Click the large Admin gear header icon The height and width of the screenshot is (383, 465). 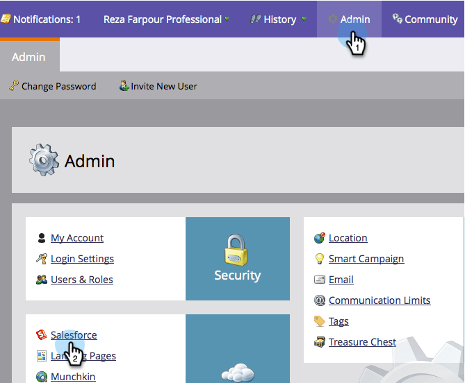click(44, 160)
